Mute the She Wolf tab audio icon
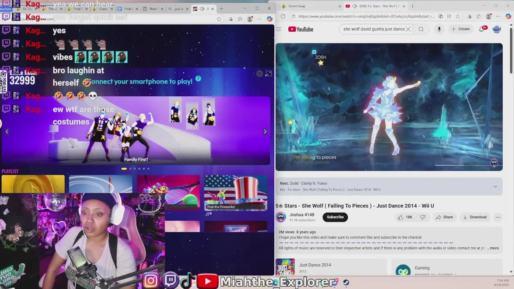This screenshot has height=289, width=514. pyautogui.click(x=355, y=6)
